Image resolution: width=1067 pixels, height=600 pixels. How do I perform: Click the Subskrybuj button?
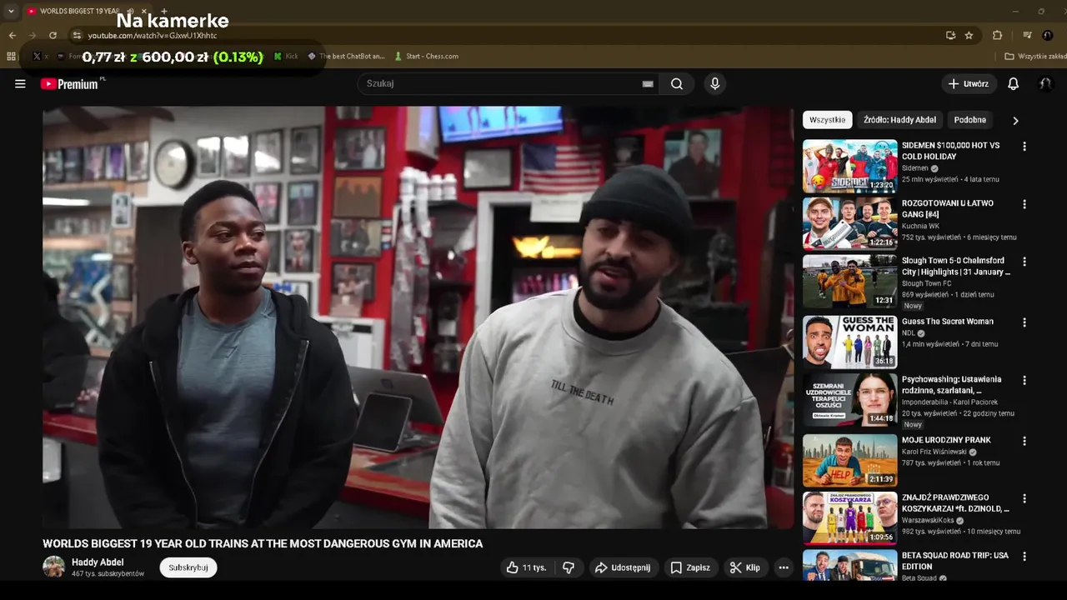coord(188,567)
